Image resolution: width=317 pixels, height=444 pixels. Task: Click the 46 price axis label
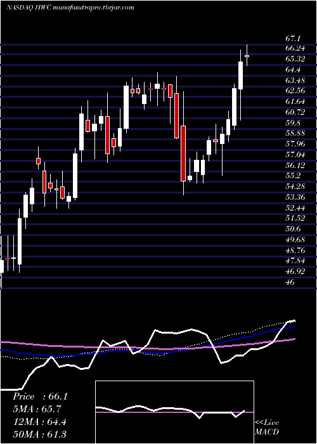tap(290, 282)
